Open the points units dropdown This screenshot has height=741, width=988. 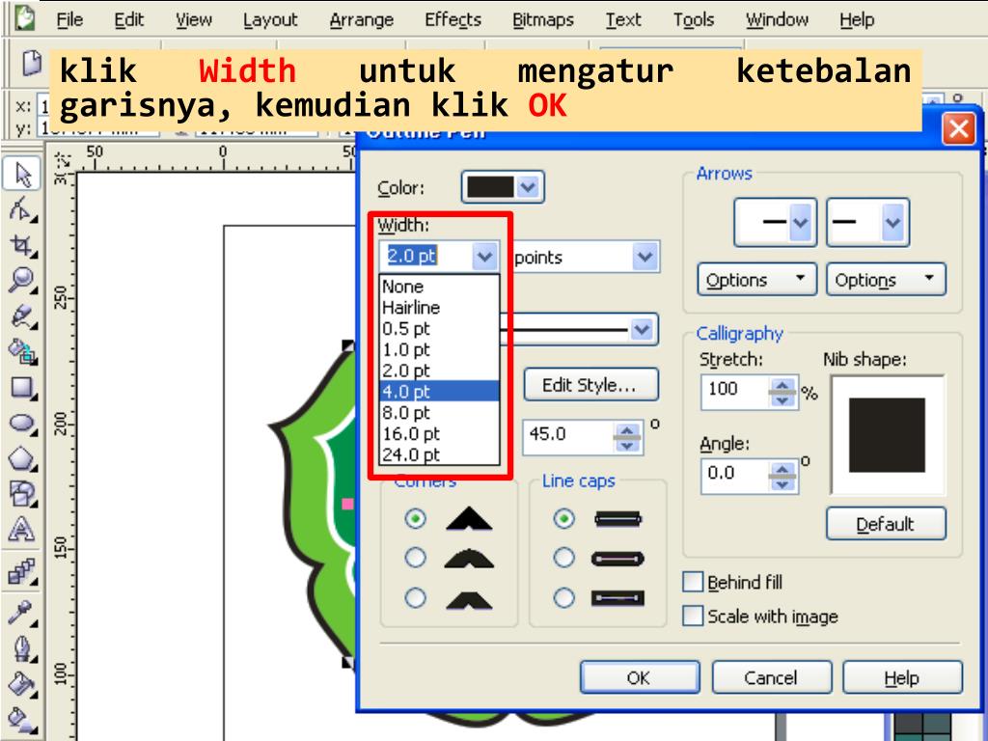click(x=645, y=257)
